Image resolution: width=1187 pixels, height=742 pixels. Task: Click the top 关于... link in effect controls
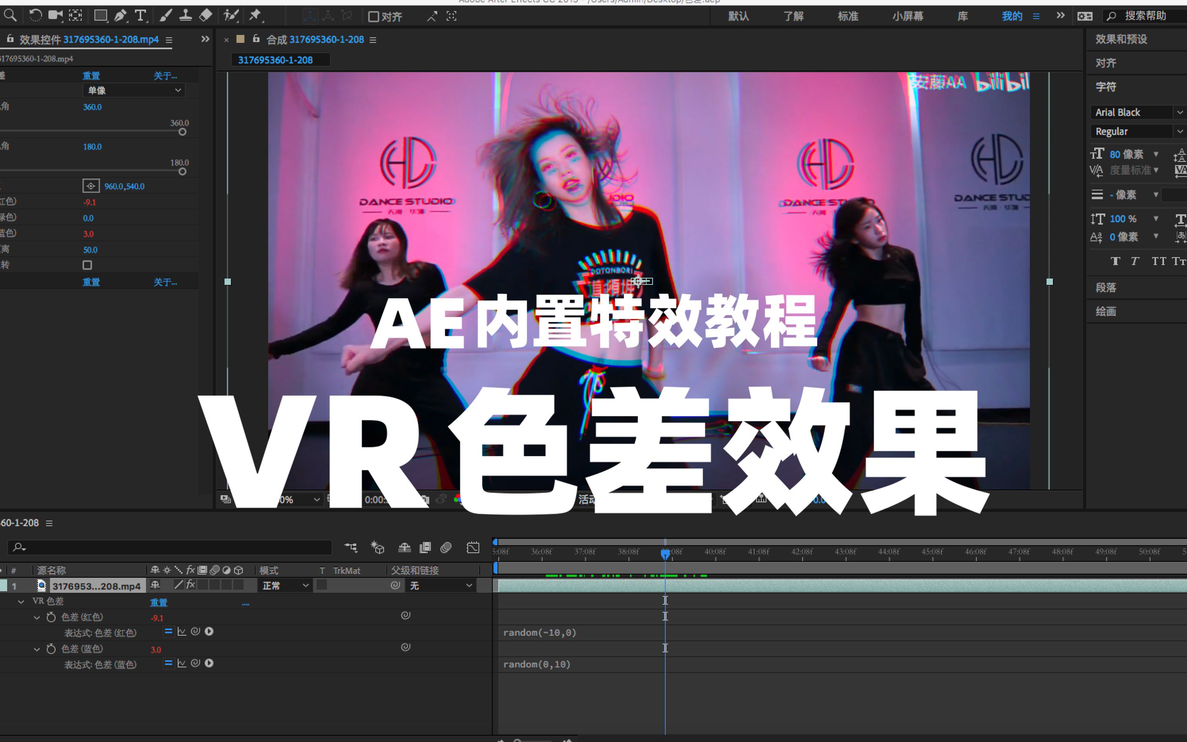point(165,75)
